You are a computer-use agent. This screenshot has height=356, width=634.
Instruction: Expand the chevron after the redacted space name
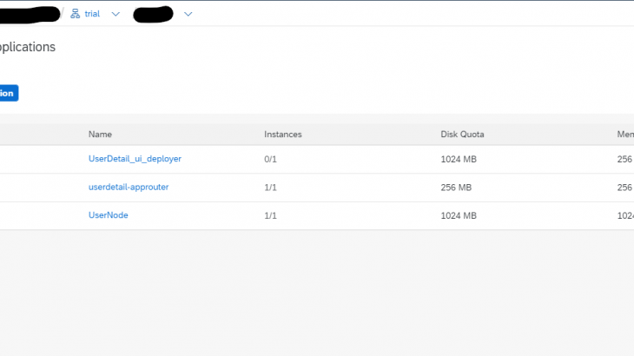pos(188,14)
